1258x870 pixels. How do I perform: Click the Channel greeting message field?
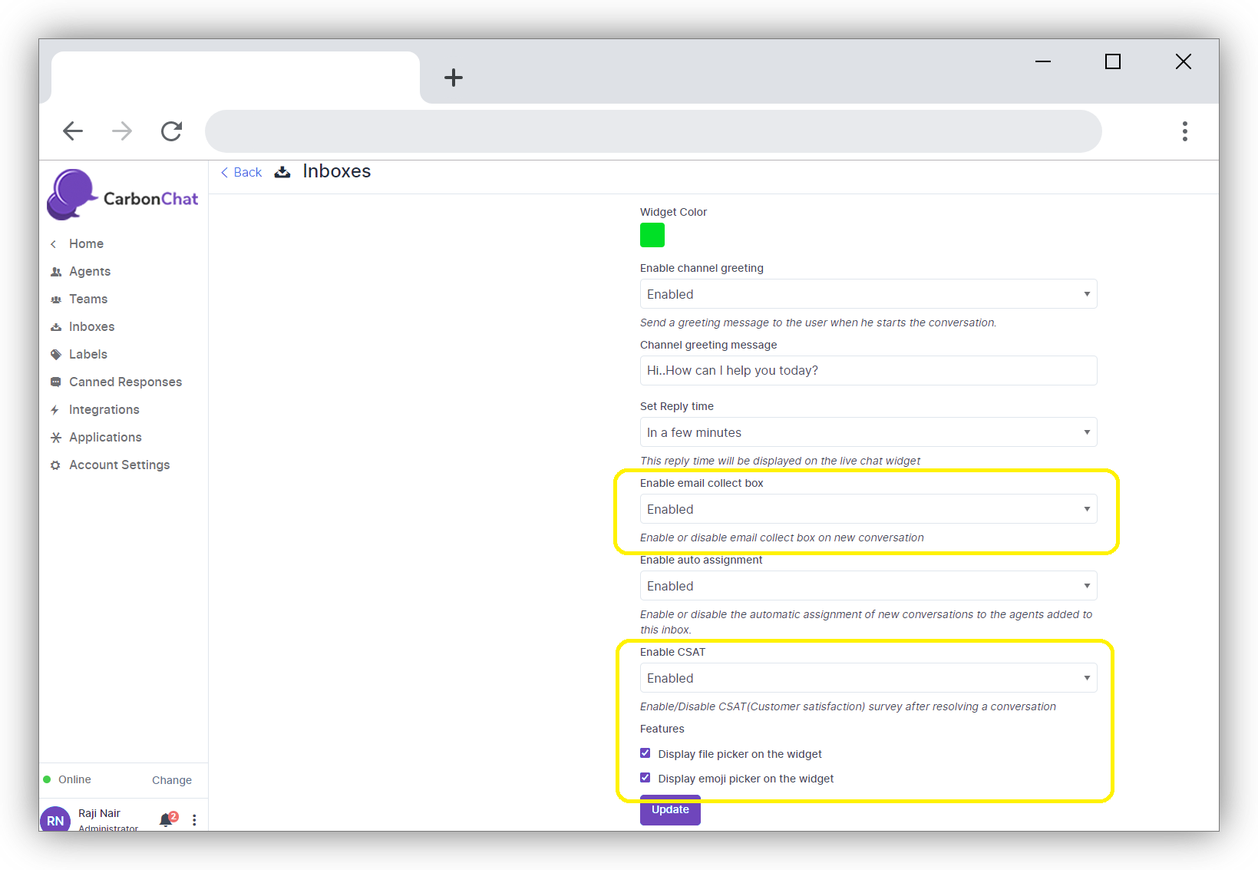click(867, 371)
